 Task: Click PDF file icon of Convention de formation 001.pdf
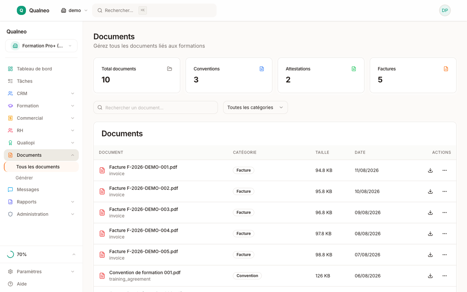(102, 276)
